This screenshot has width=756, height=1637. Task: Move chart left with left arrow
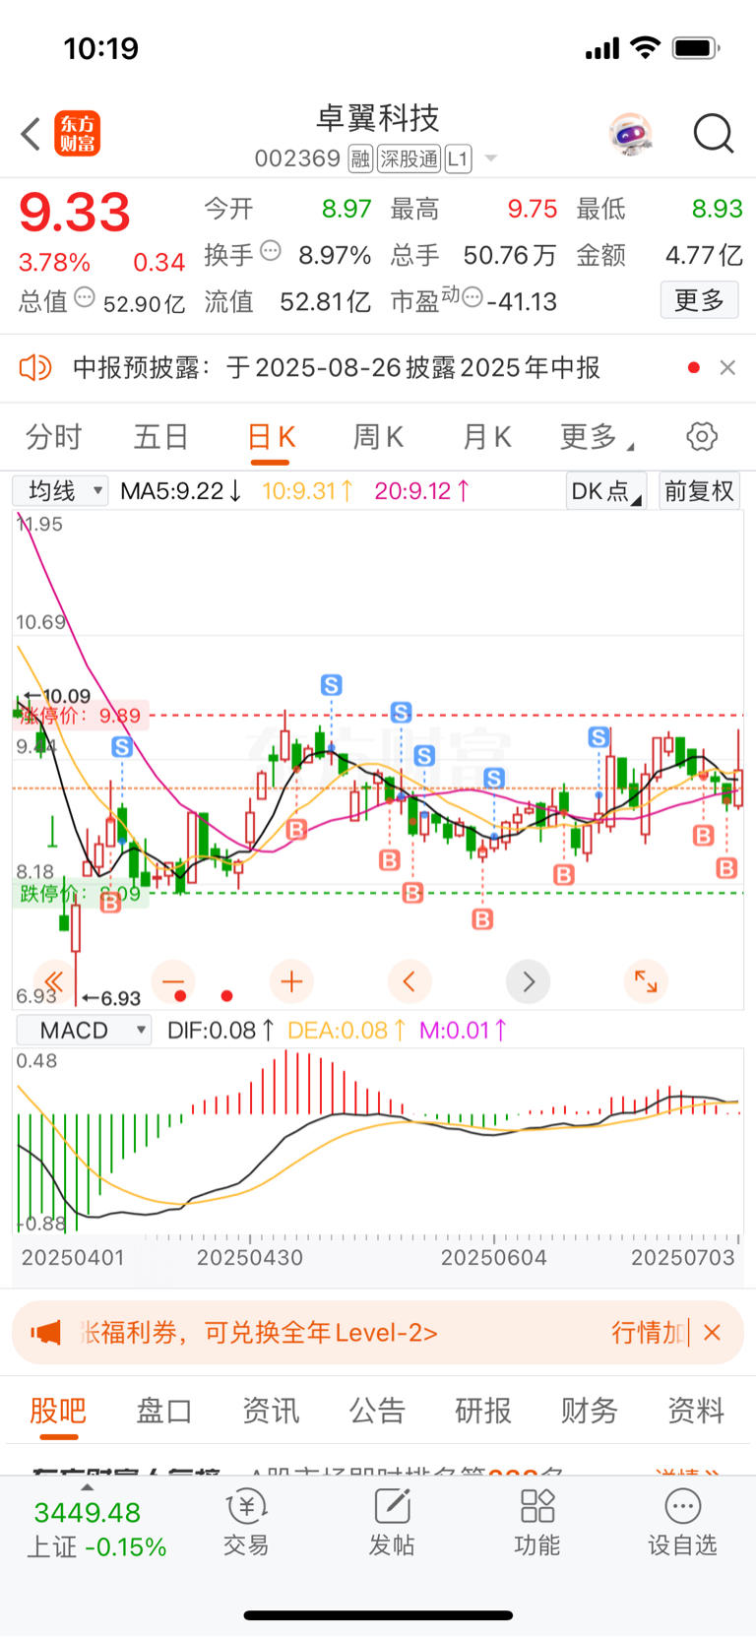click(x=409, y=981)
